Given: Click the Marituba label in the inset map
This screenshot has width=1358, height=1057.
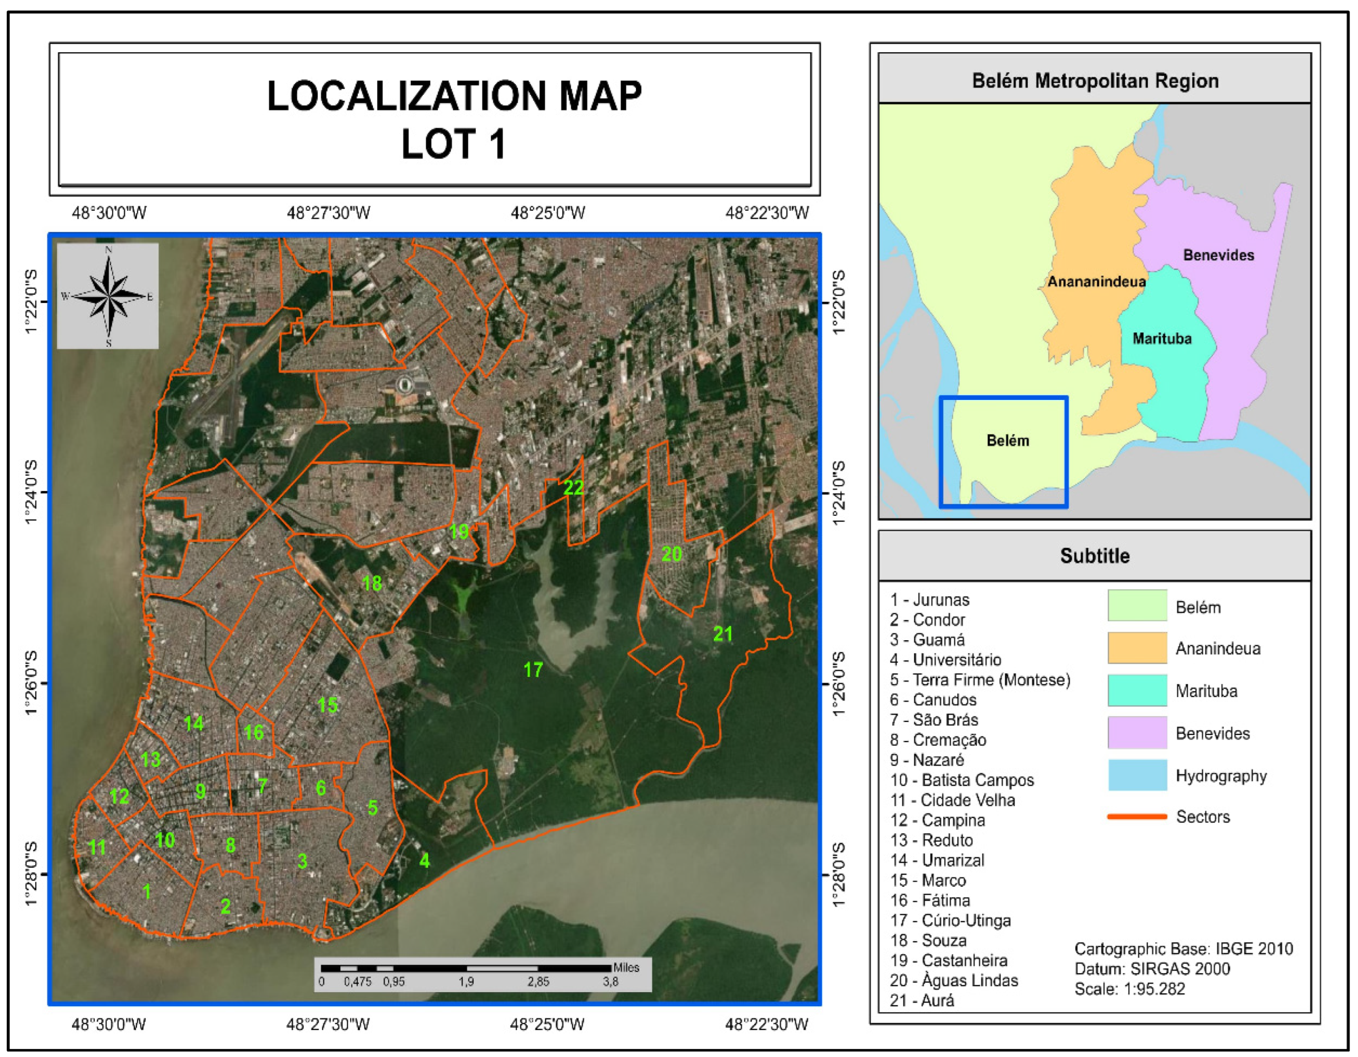Looking at the screenshot, I should pos(1162,339).
